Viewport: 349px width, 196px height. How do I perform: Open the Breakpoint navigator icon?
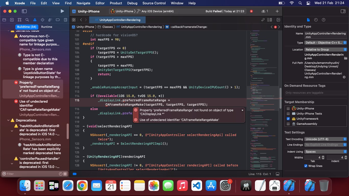58,20
